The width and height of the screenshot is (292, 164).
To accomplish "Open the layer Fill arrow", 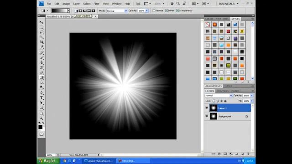I will [251, 101].
